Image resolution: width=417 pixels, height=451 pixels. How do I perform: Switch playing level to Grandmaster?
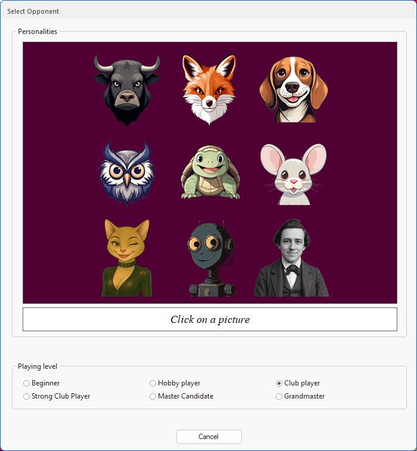tap(300, 396)
